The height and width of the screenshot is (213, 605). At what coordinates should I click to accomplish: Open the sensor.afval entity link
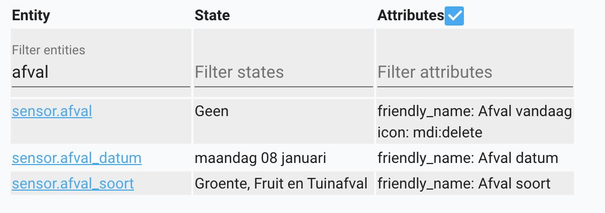click(52, 112)
